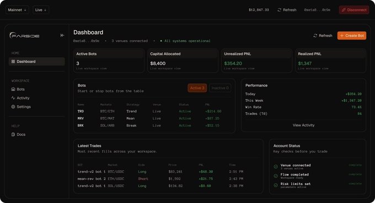Click the Refresh button beside Create Bot

click(x=323, y=36)
